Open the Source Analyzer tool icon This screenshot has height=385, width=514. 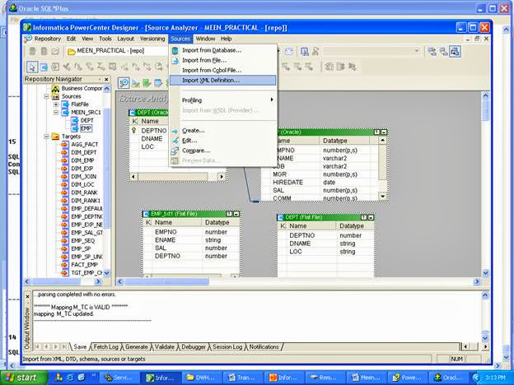124,83
